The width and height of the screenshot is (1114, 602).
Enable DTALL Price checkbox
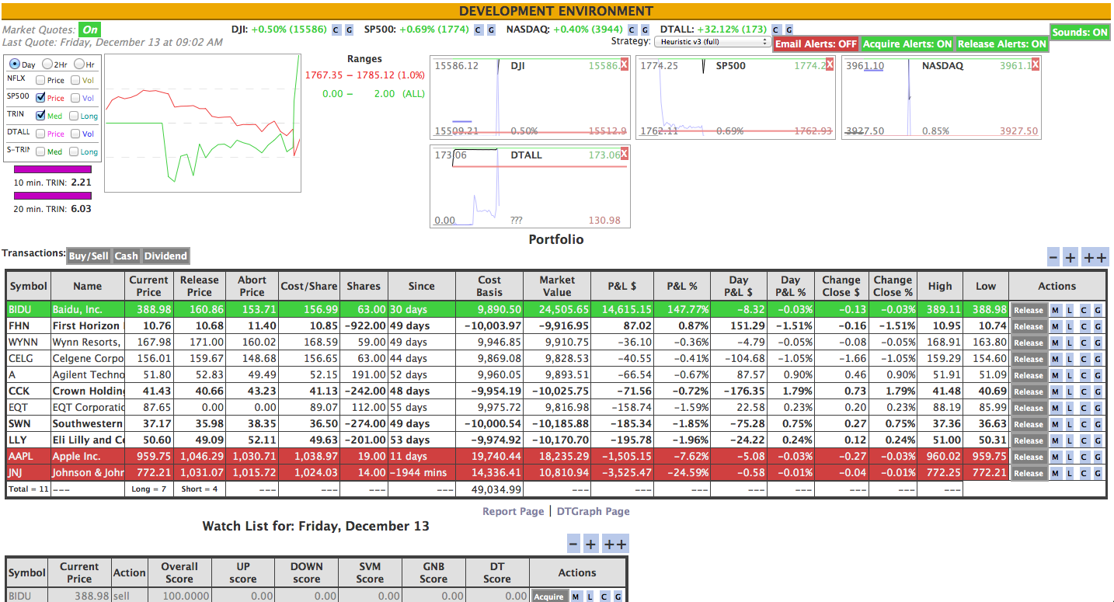coord(40,134)
